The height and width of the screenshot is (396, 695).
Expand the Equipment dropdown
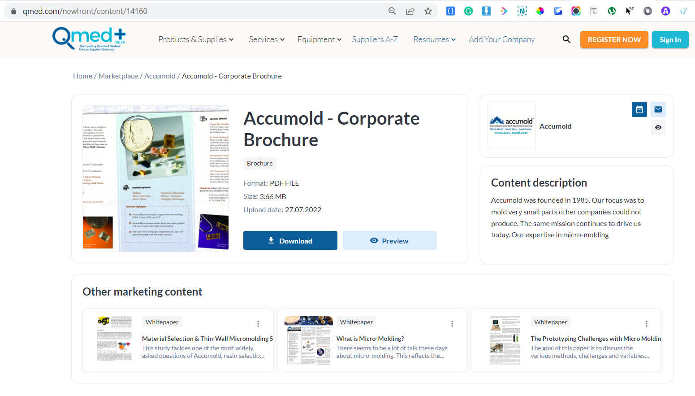319,39
